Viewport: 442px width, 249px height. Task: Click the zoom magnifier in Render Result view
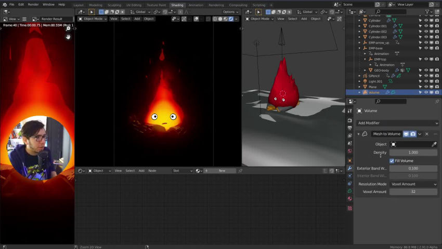click(x=68, y=29)
